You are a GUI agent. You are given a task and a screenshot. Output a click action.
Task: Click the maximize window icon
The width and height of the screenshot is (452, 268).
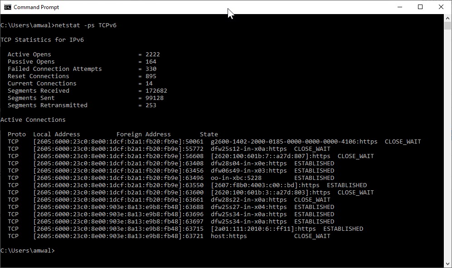[420, 7]
